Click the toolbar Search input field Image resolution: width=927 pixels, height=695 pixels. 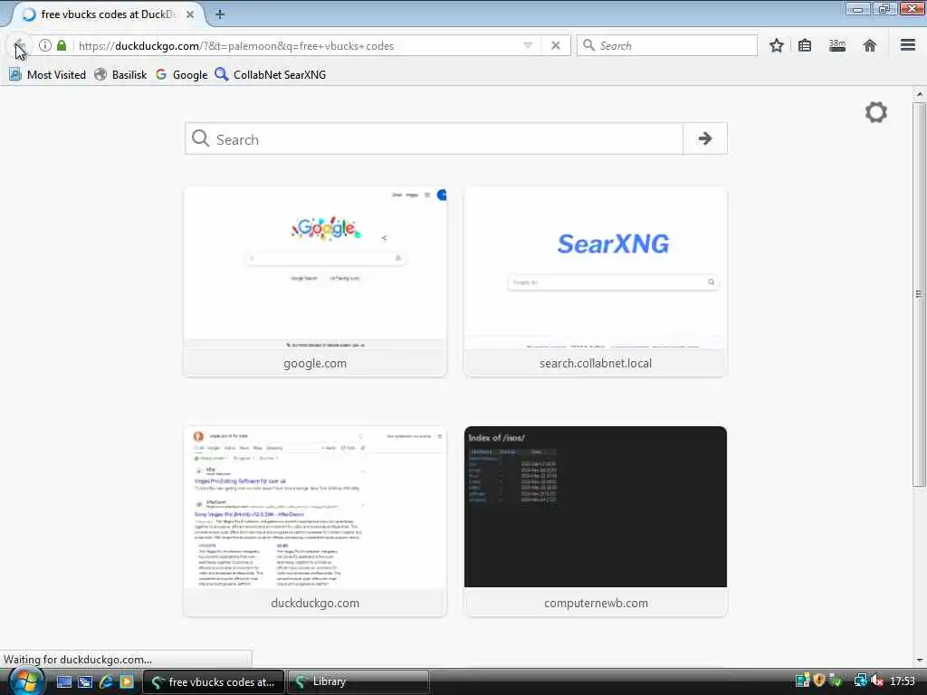point(667,45)
